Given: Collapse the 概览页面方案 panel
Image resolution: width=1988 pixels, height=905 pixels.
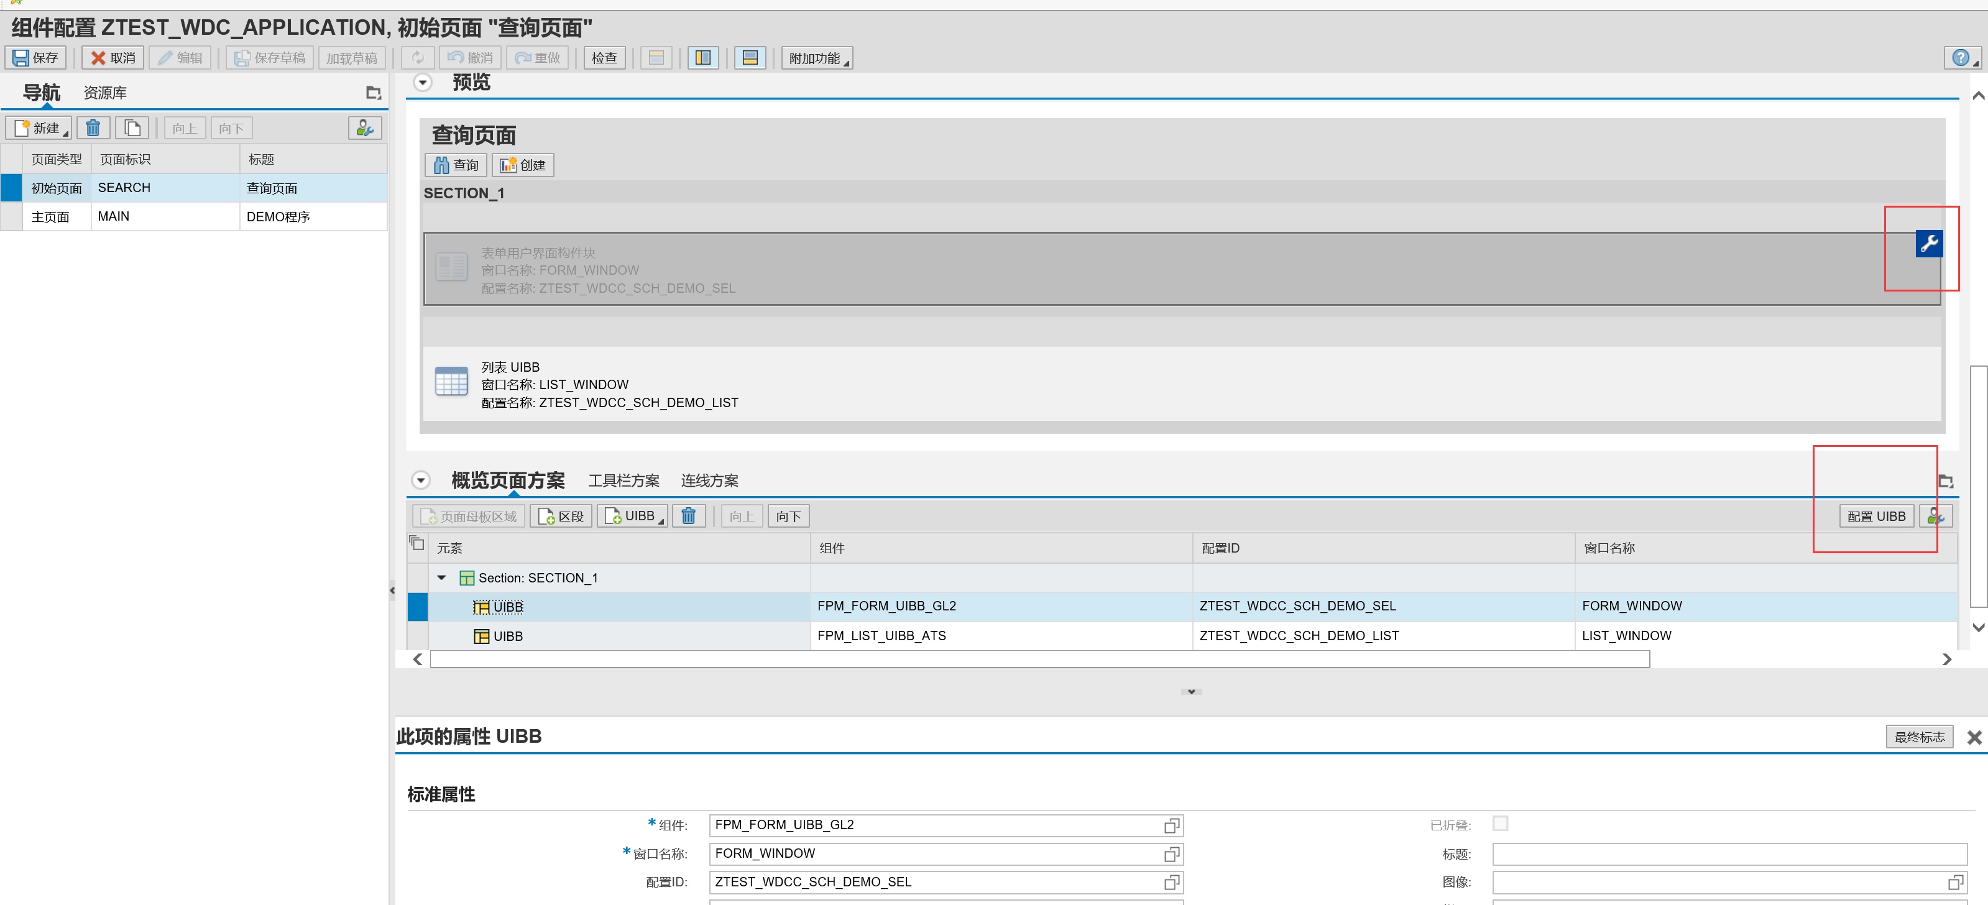Looking at the screenshot, I should click(421, 480).
